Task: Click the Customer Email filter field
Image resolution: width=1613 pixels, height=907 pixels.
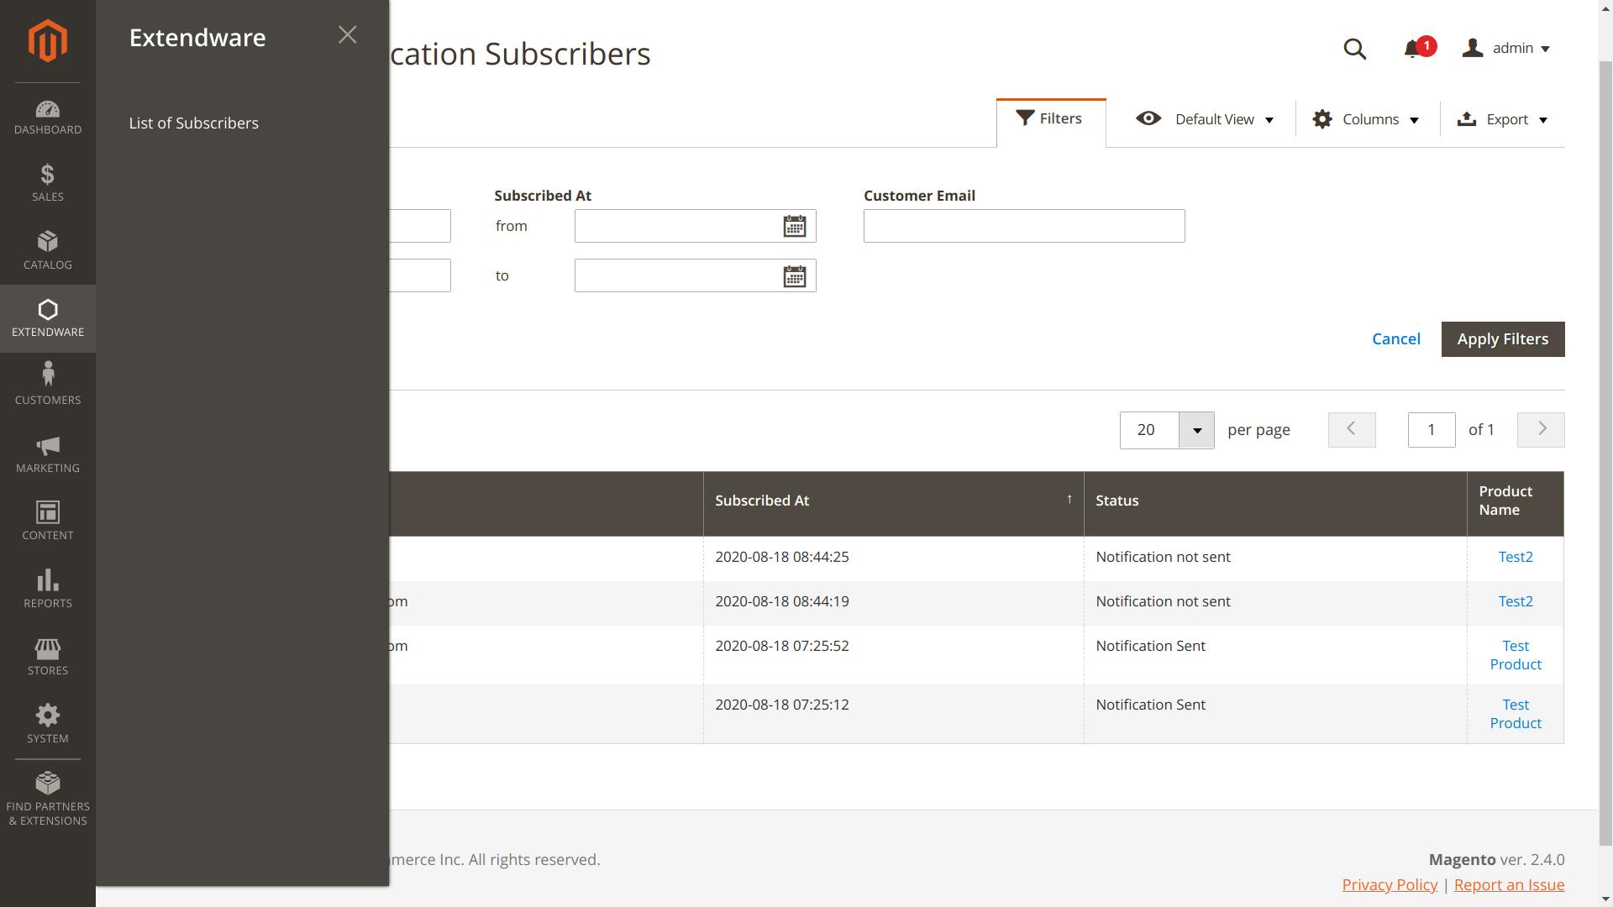Action: point(1024,226)
